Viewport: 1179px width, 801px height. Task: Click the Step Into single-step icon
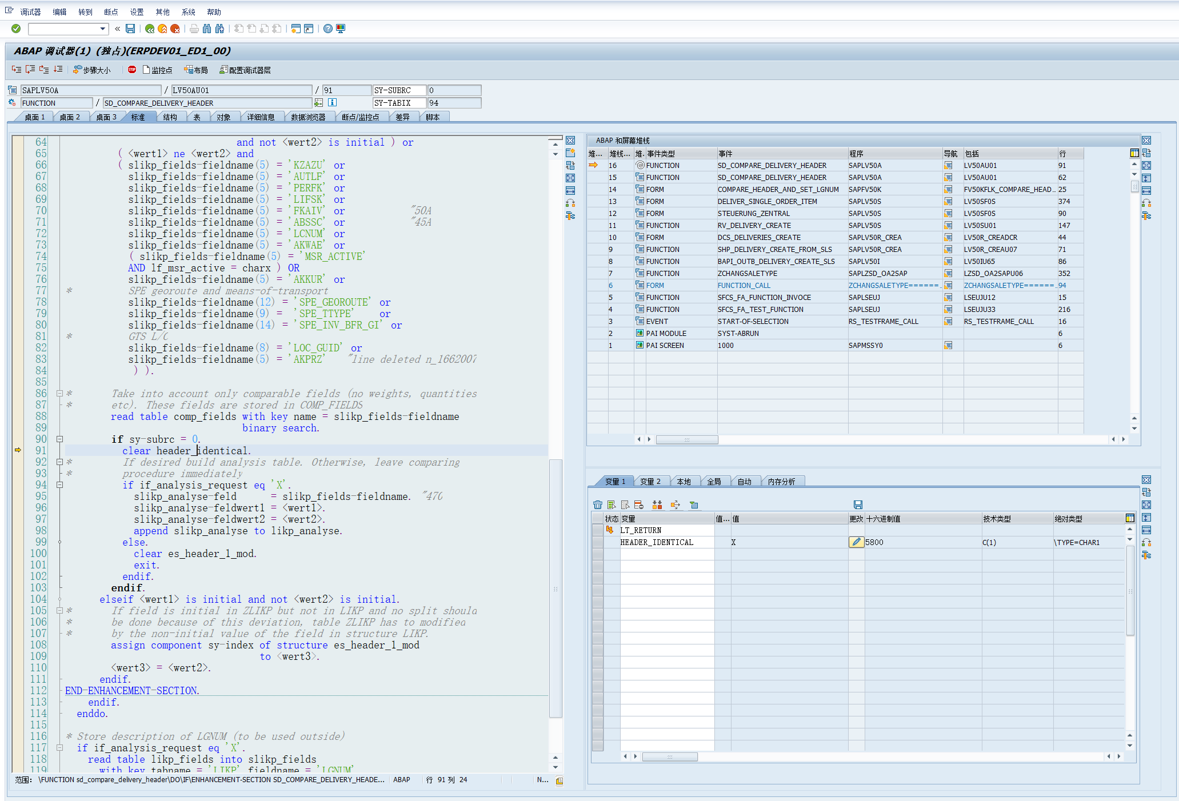click(16, 70)
